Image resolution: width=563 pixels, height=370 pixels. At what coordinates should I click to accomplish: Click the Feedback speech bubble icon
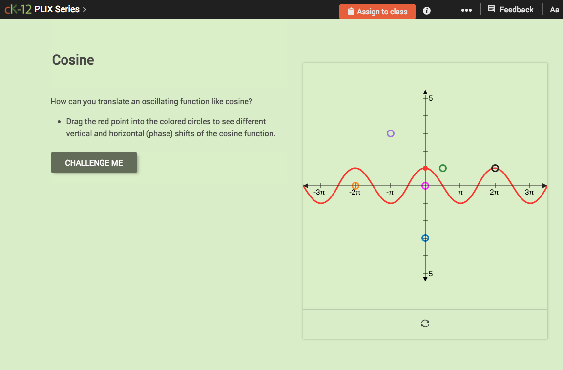(x=493, y=9)
